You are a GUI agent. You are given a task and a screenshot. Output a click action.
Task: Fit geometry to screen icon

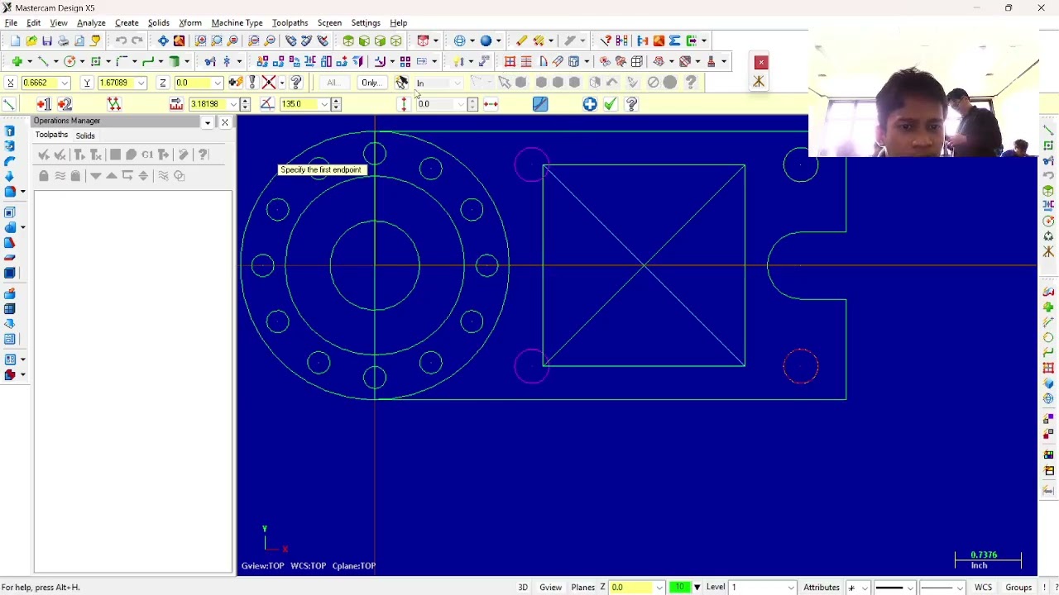(163, 40)
